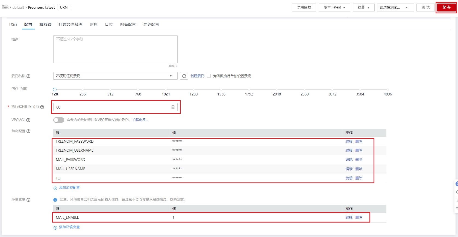This screenshot has height=237, width=458.
Task: Check 为函数执行单独设置委托 checkbox
Action: click(x=209, y=76)
